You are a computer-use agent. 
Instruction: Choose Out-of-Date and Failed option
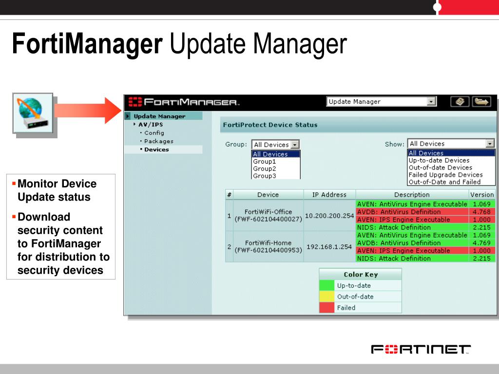451,182
